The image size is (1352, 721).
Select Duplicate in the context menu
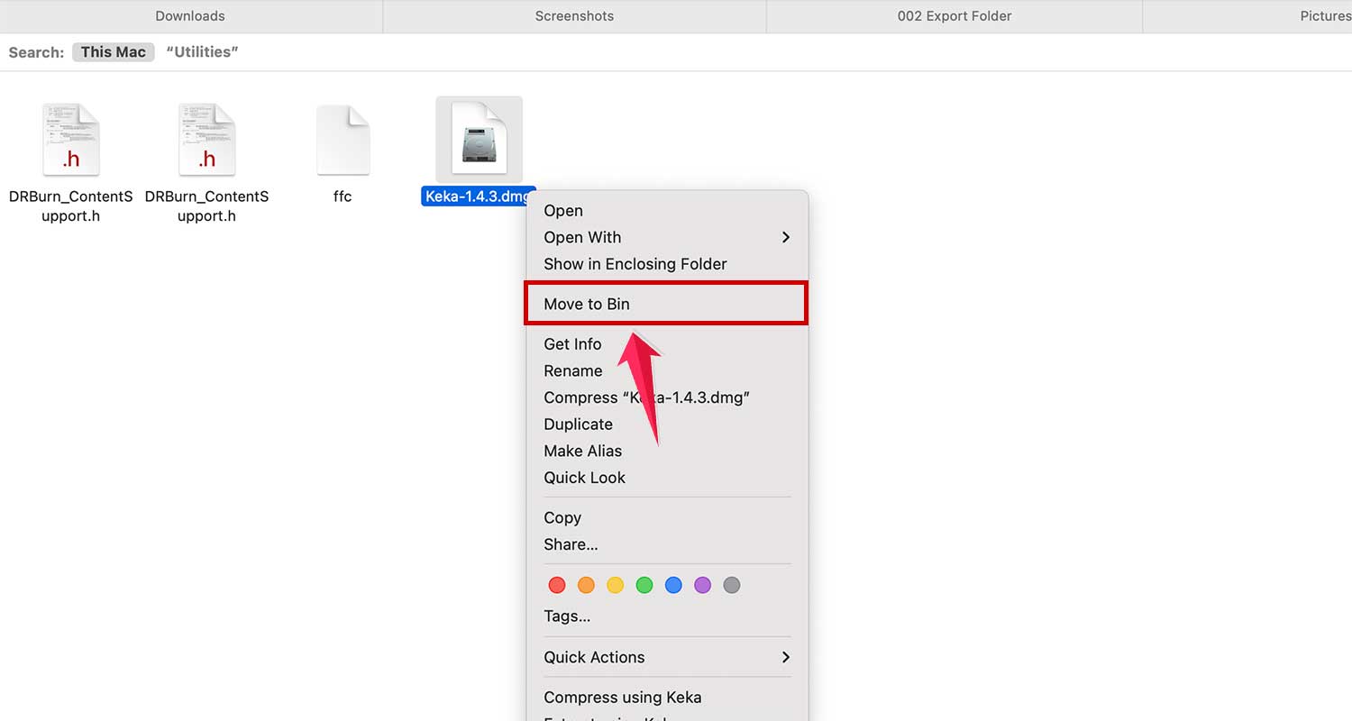point(578,424)
